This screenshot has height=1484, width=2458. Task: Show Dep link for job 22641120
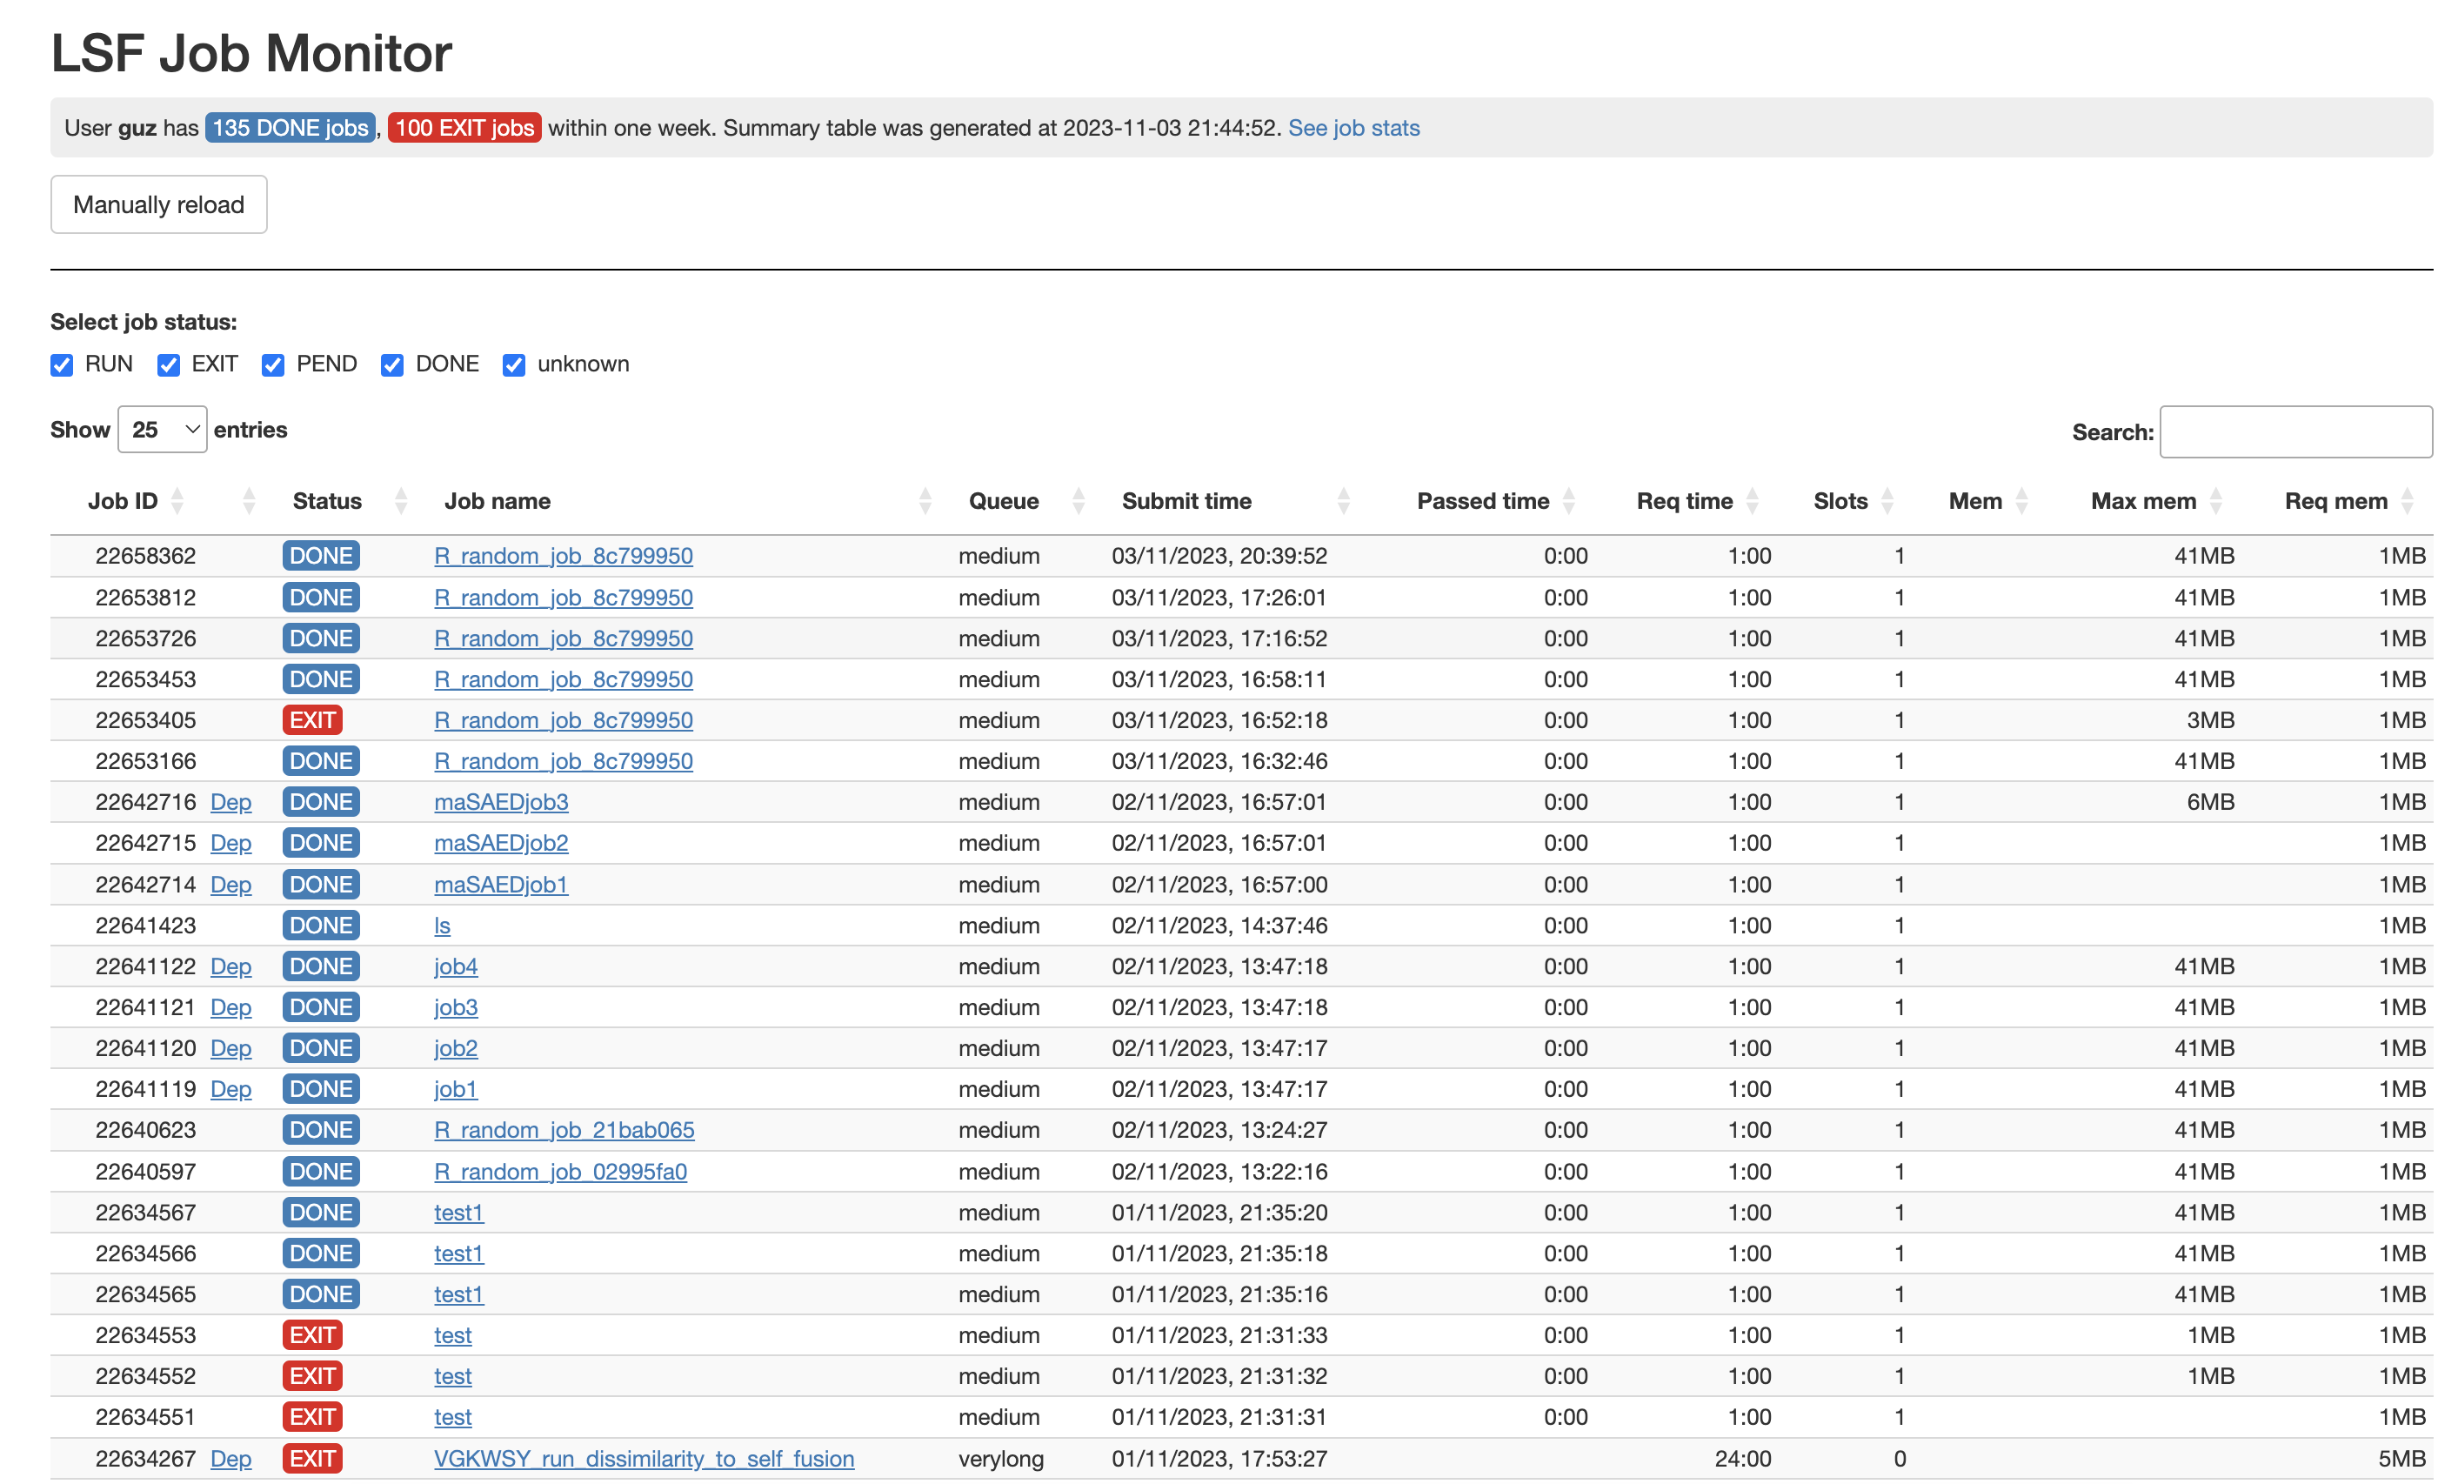pos(230,1049)
